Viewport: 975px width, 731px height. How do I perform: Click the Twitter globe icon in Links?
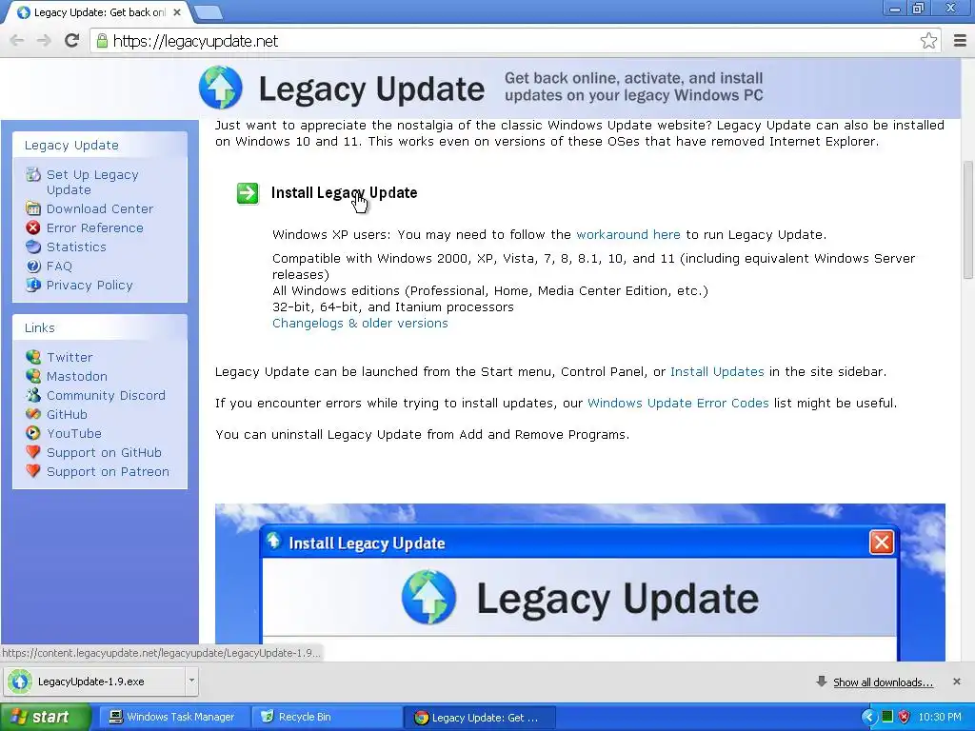tap(33, 357)
